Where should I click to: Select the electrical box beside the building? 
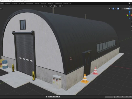pos(57,82)
